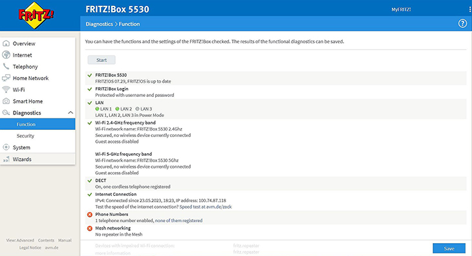This screenshot has height=256, width=472.
Task: Start the functional diagnostics
Action: pos(102,60)
